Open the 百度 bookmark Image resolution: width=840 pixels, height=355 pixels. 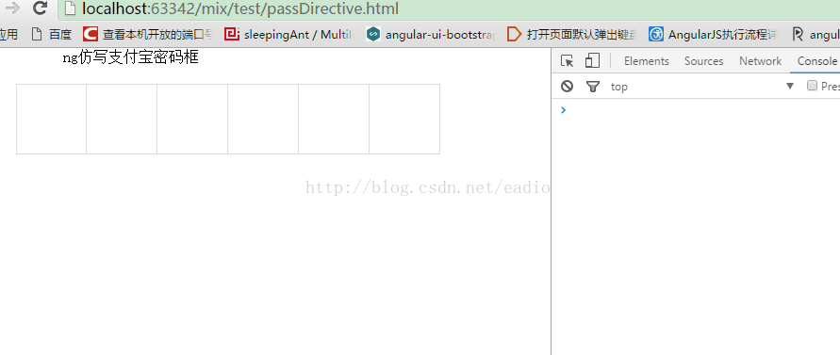pyautogui.click(x=52, y=34)
